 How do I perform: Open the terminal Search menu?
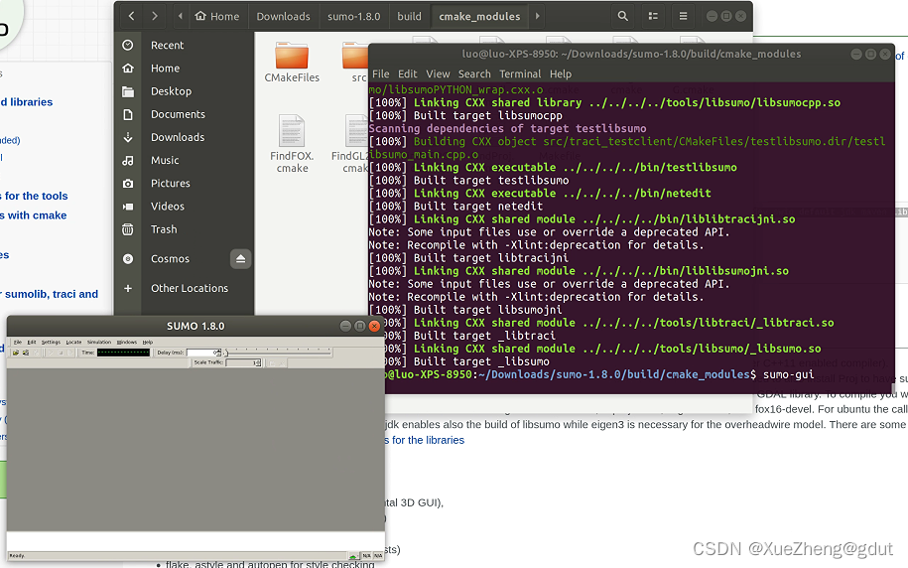474,74
